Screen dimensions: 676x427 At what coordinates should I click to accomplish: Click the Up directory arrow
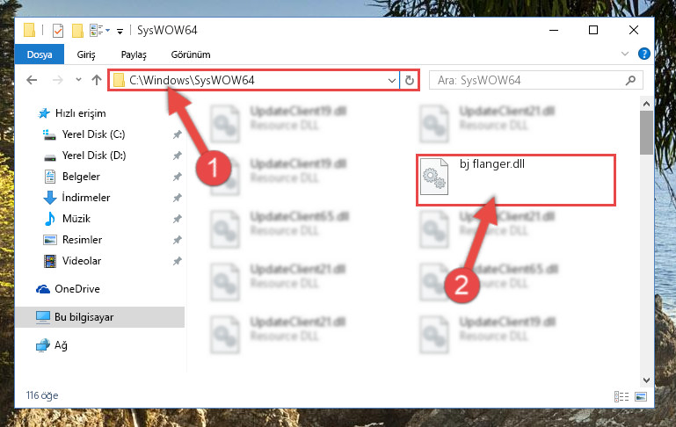(97, 80)
